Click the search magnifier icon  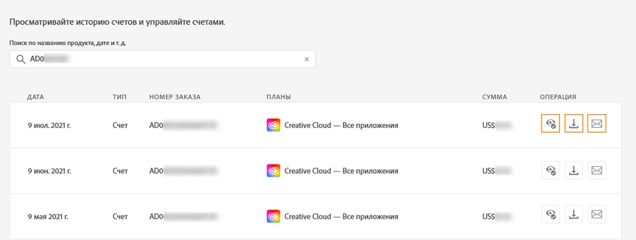tap(21, 59)
